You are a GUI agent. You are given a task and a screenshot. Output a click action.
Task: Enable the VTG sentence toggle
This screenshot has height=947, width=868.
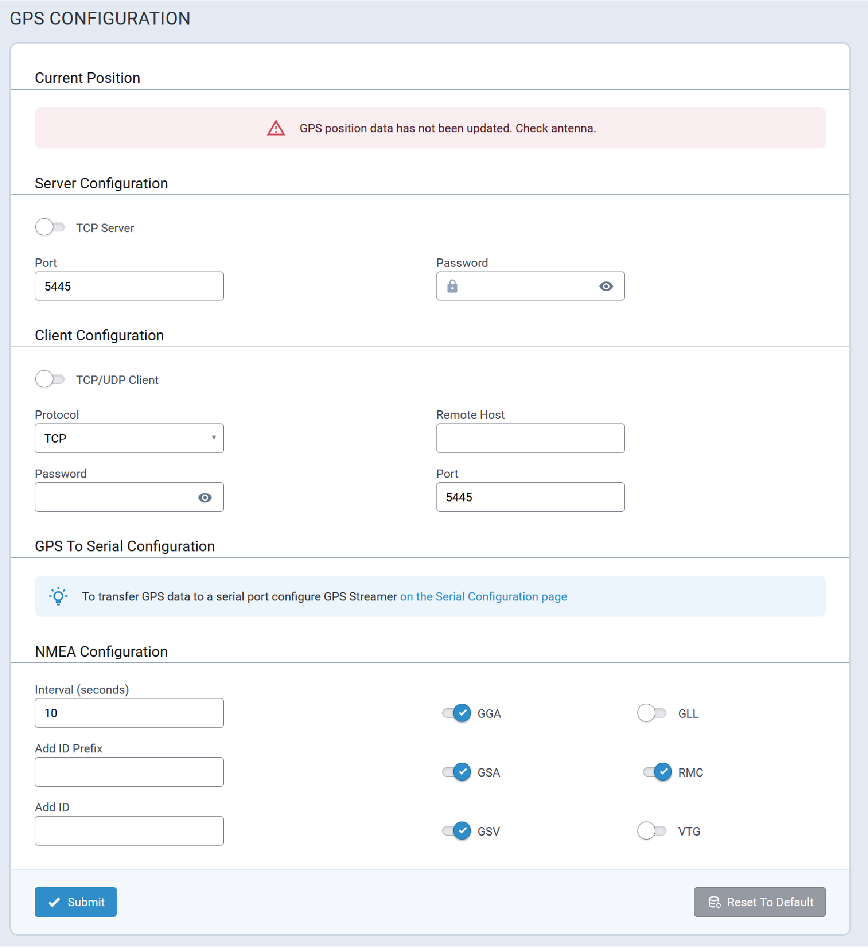tap(652, 831)
